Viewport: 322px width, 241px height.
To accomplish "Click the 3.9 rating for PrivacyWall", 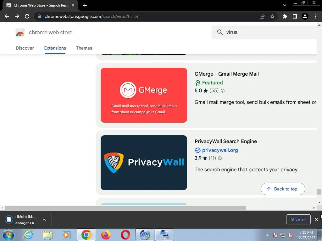I will point(201,158).
